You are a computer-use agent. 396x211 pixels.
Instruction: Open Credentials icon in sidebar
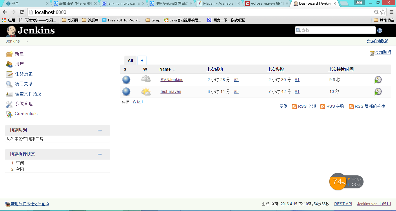(9, 114)
